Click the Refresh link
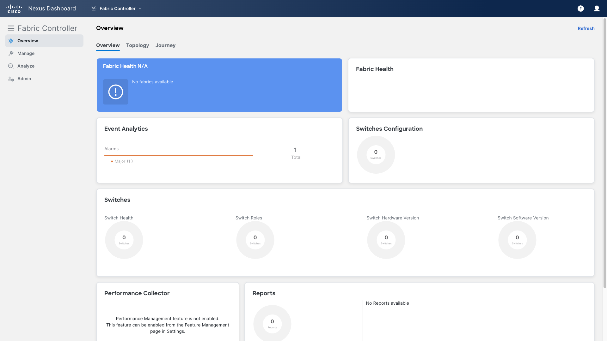The image size is (607, 341). 586,28
